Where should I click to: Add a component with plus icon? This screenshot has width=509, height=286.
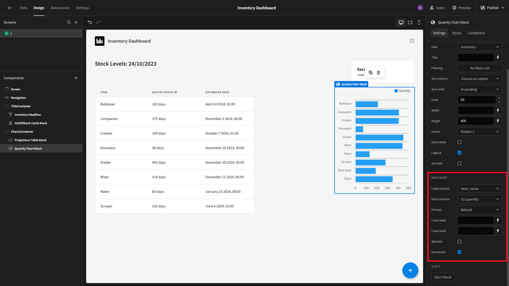[76, 78]
